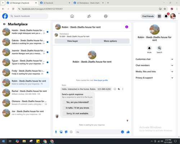
Task: Send quick response "Sorry, it's not available."
Action: [x=77, y=113]
